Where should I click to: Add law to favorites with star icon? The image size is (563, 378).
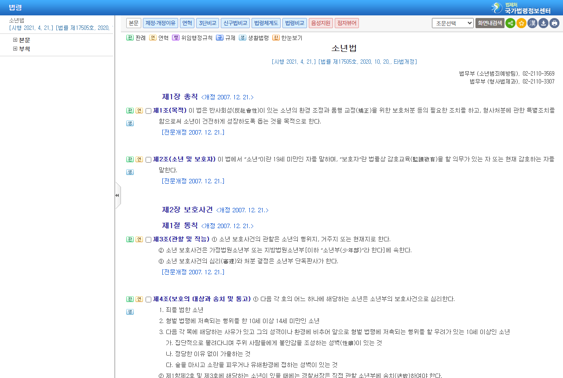(x=521, y=23)
